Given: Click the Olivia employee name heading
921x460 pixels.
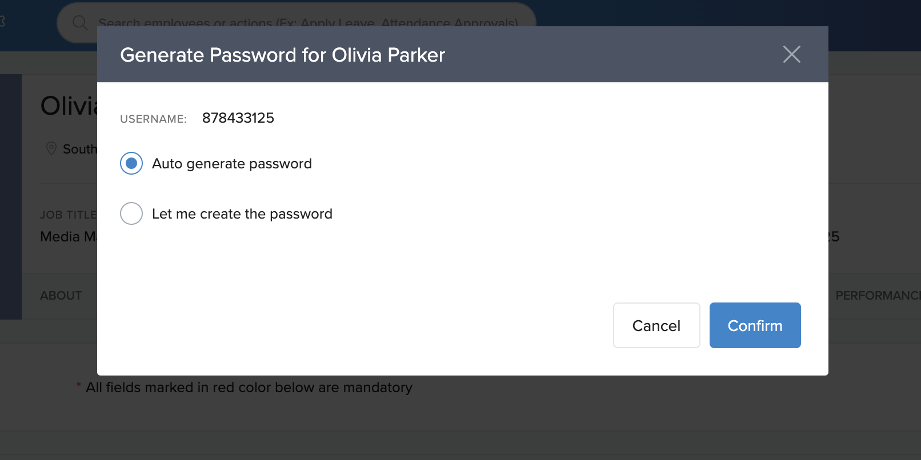Looking at the screenshot, I should [69, 106].
